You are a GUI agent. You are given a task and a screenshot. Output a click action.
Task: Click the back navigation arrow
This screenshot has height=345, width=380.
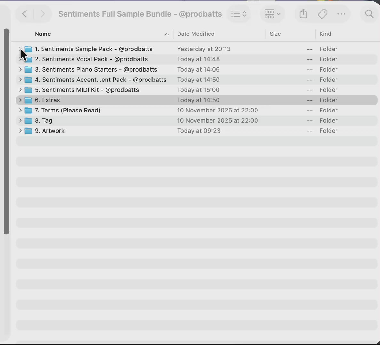(25, 14)
